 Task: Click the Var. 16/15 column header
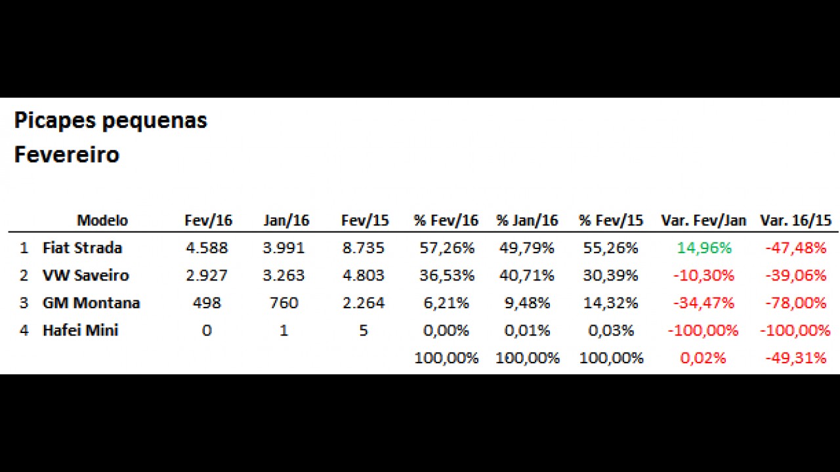point(795,221)
